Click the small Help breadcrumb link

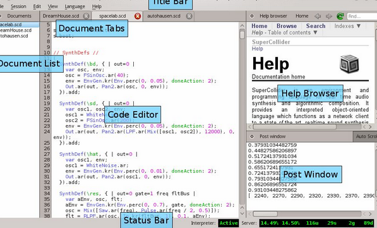point(257,49)
